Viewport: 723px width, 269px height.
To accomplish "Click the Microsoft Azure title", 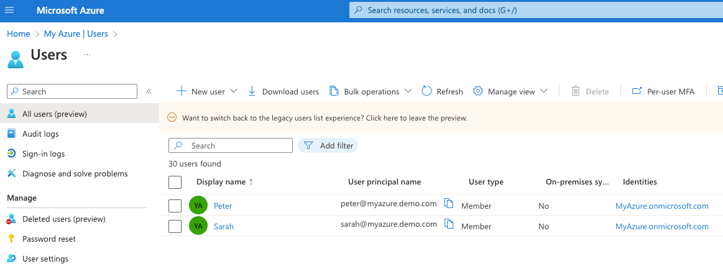I will (x=70, y=10).
